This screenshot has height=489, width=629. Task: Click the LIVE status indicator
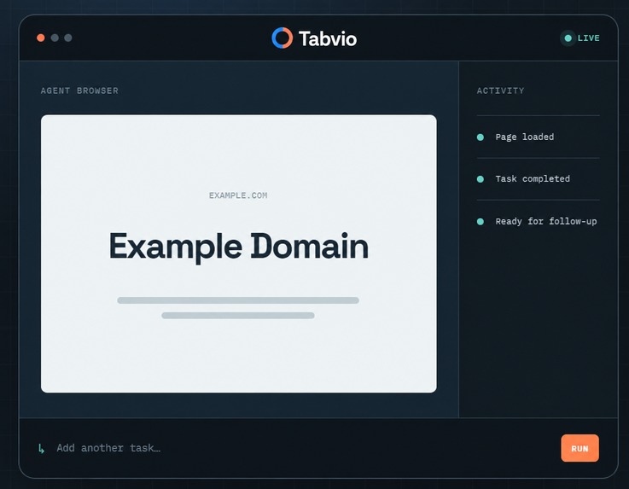pyautogui.click(x=581, y=38)
